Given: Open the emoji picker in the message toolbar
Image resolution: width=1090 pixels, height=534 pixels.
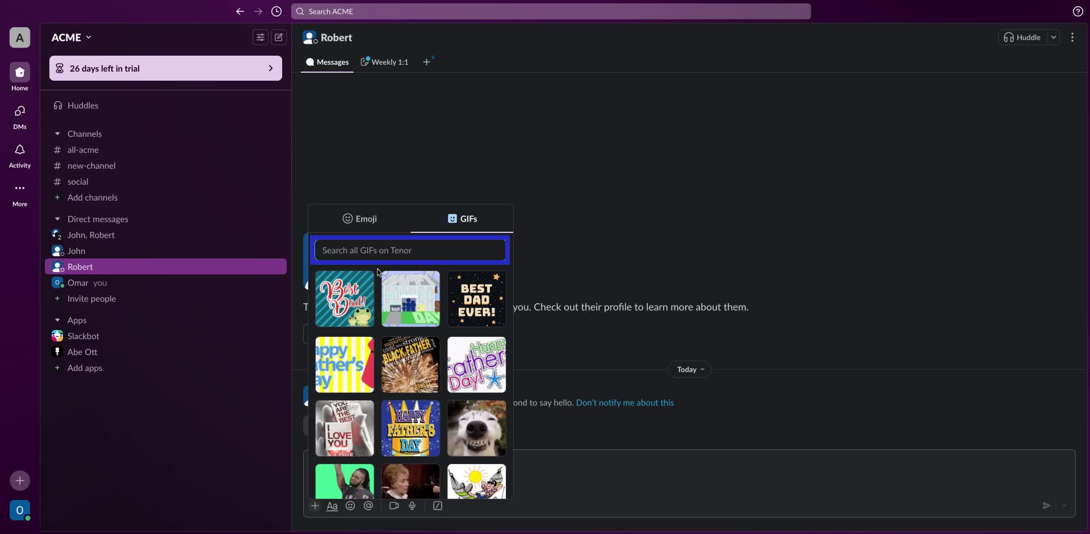Looking at the screenshot, I should point(350,506).
